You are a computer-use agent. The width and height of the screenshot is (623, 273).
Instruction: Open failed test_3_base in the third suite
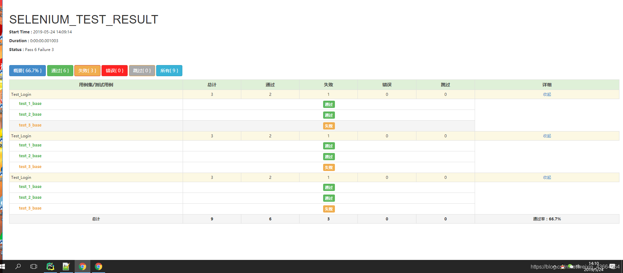(x=30, y=208)
